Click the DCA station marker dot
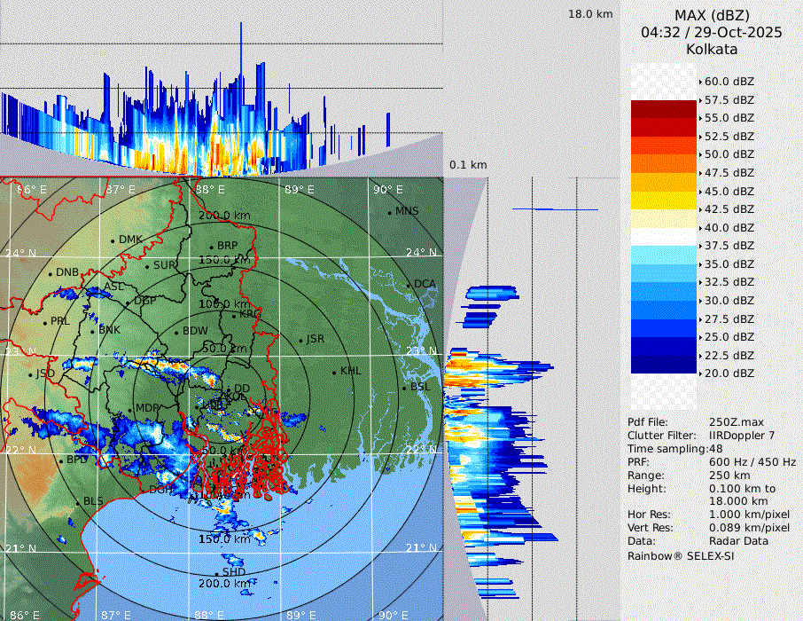 [x=409, y=285]
